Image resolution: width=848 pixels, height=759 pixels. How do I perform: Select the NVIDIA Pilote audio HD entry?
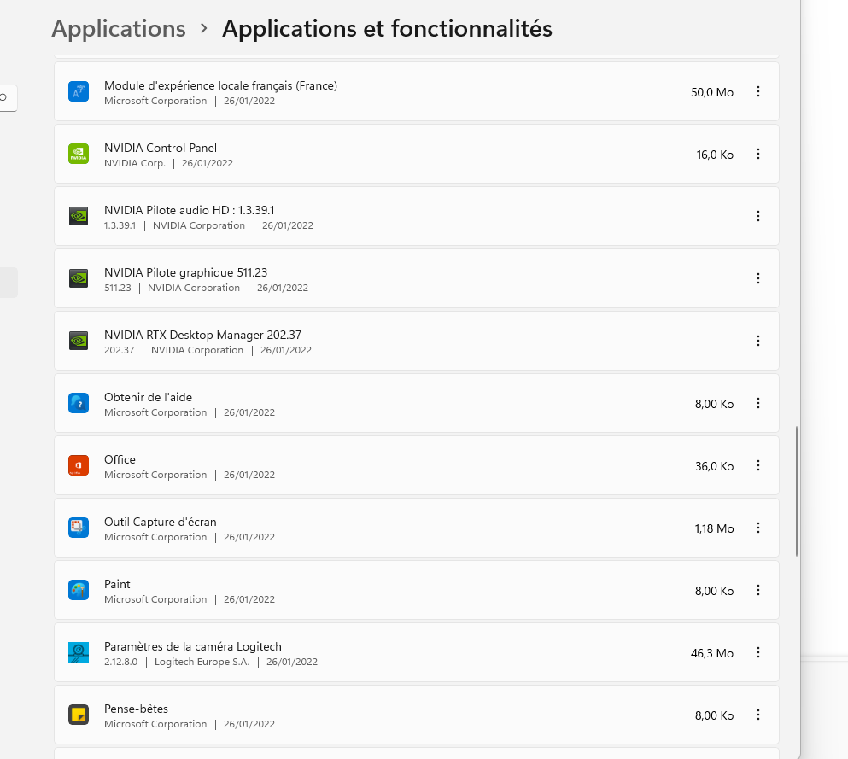(417, 216)
